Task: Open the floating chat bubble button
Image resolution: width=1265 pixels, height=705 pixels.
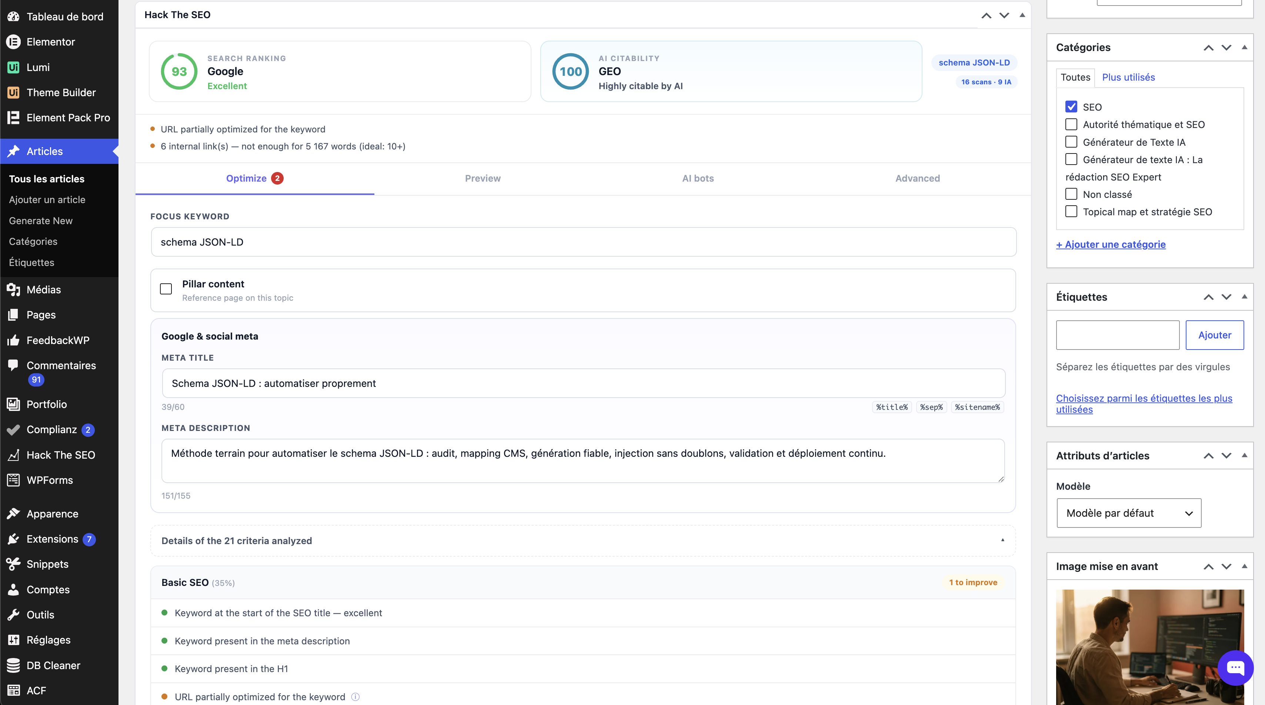Action: tap(1235, 668)
